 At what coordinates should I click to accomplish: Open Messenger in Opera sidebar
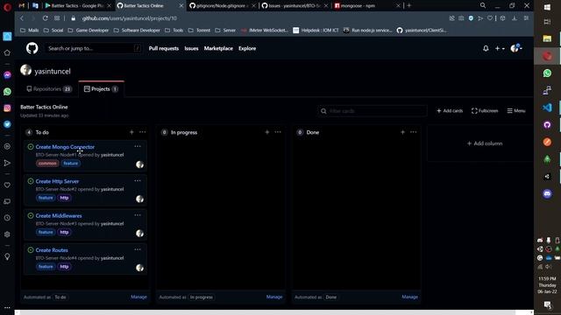point(7,75)
